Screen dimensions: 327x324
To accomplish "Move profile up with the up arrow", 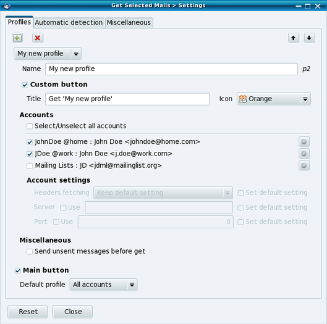I will pos(294,38).
